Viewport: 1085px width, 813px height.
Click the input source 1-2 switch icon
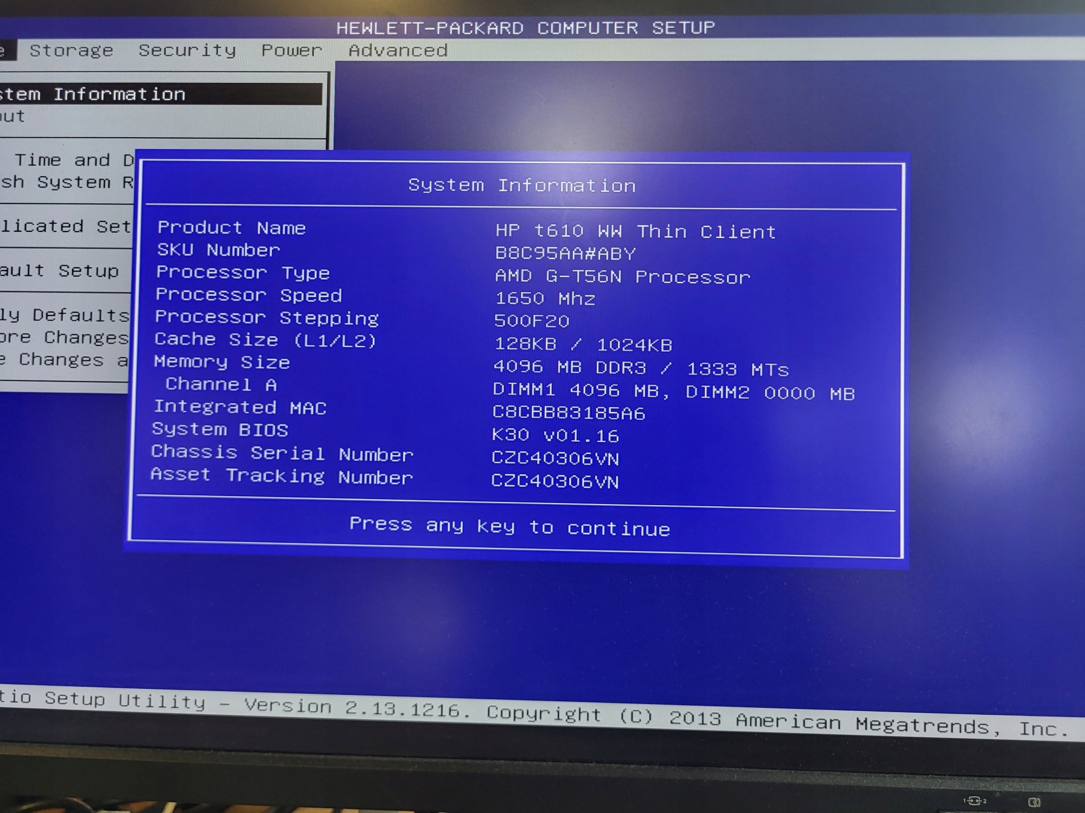coord(975,801)
